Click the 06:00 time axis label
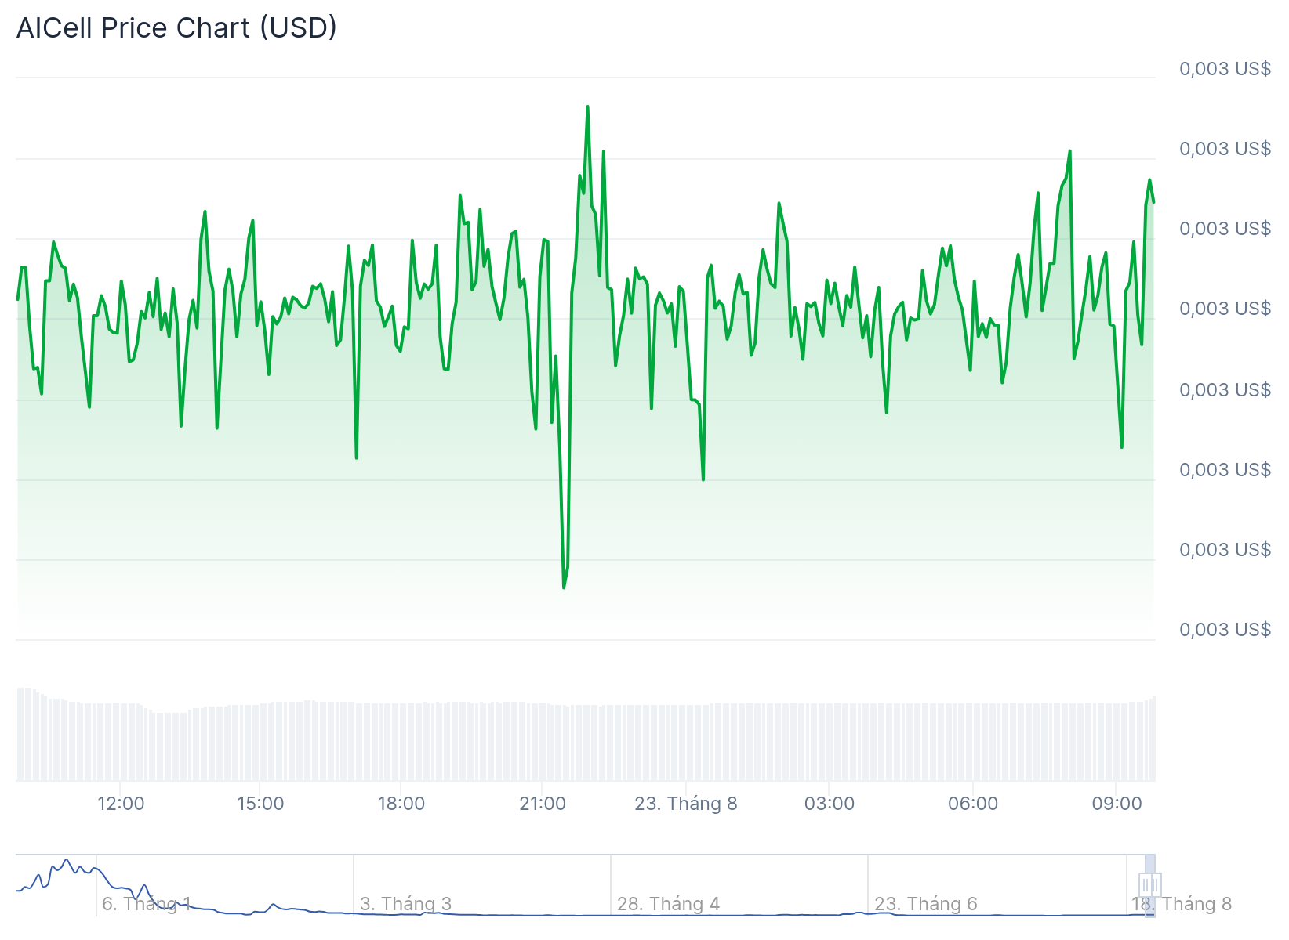1289x940 pixels. click(x=973, y=804)
